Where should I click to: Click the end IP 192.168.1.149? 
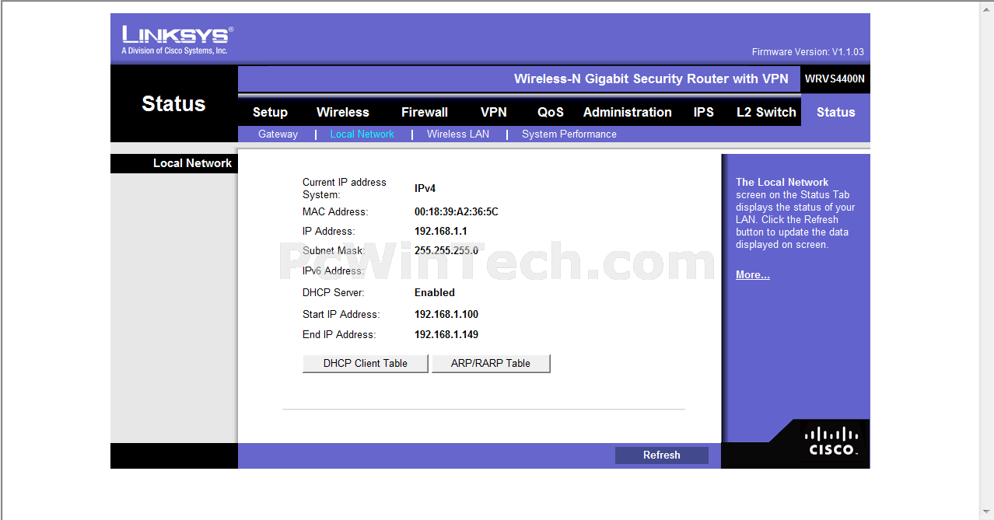(446, 335)
